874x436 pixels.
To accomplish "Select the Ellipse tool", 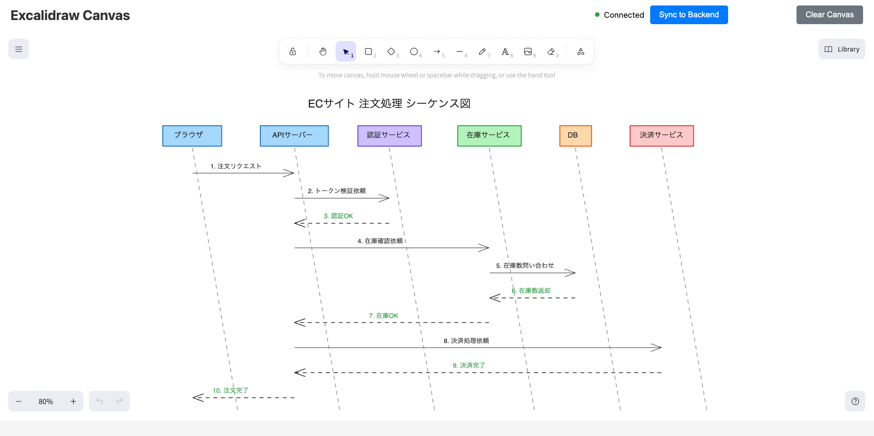I will click(414, 51).
